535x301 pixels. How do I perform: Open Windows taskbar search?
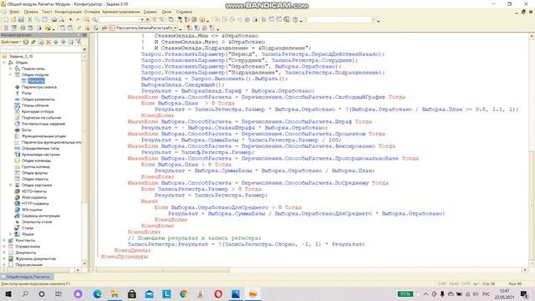25,293
